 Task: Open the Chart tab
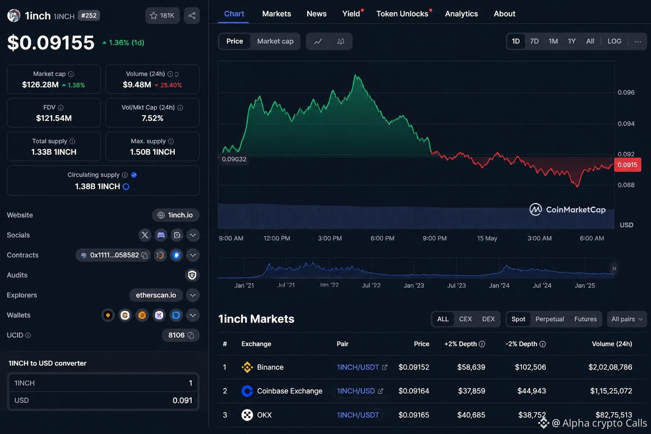point(234,14)
